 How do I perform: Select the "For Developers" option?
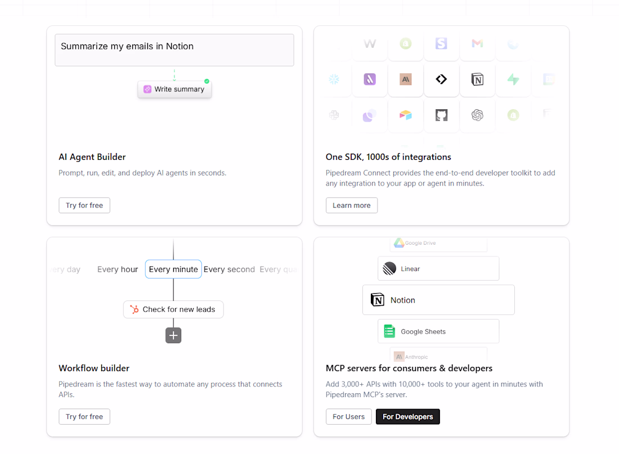[x=407, y=417]
